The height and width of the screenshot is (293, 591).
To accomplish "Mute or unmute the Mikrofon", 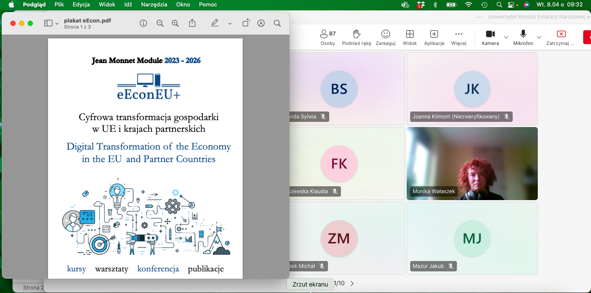I will [x=523, y=37].
